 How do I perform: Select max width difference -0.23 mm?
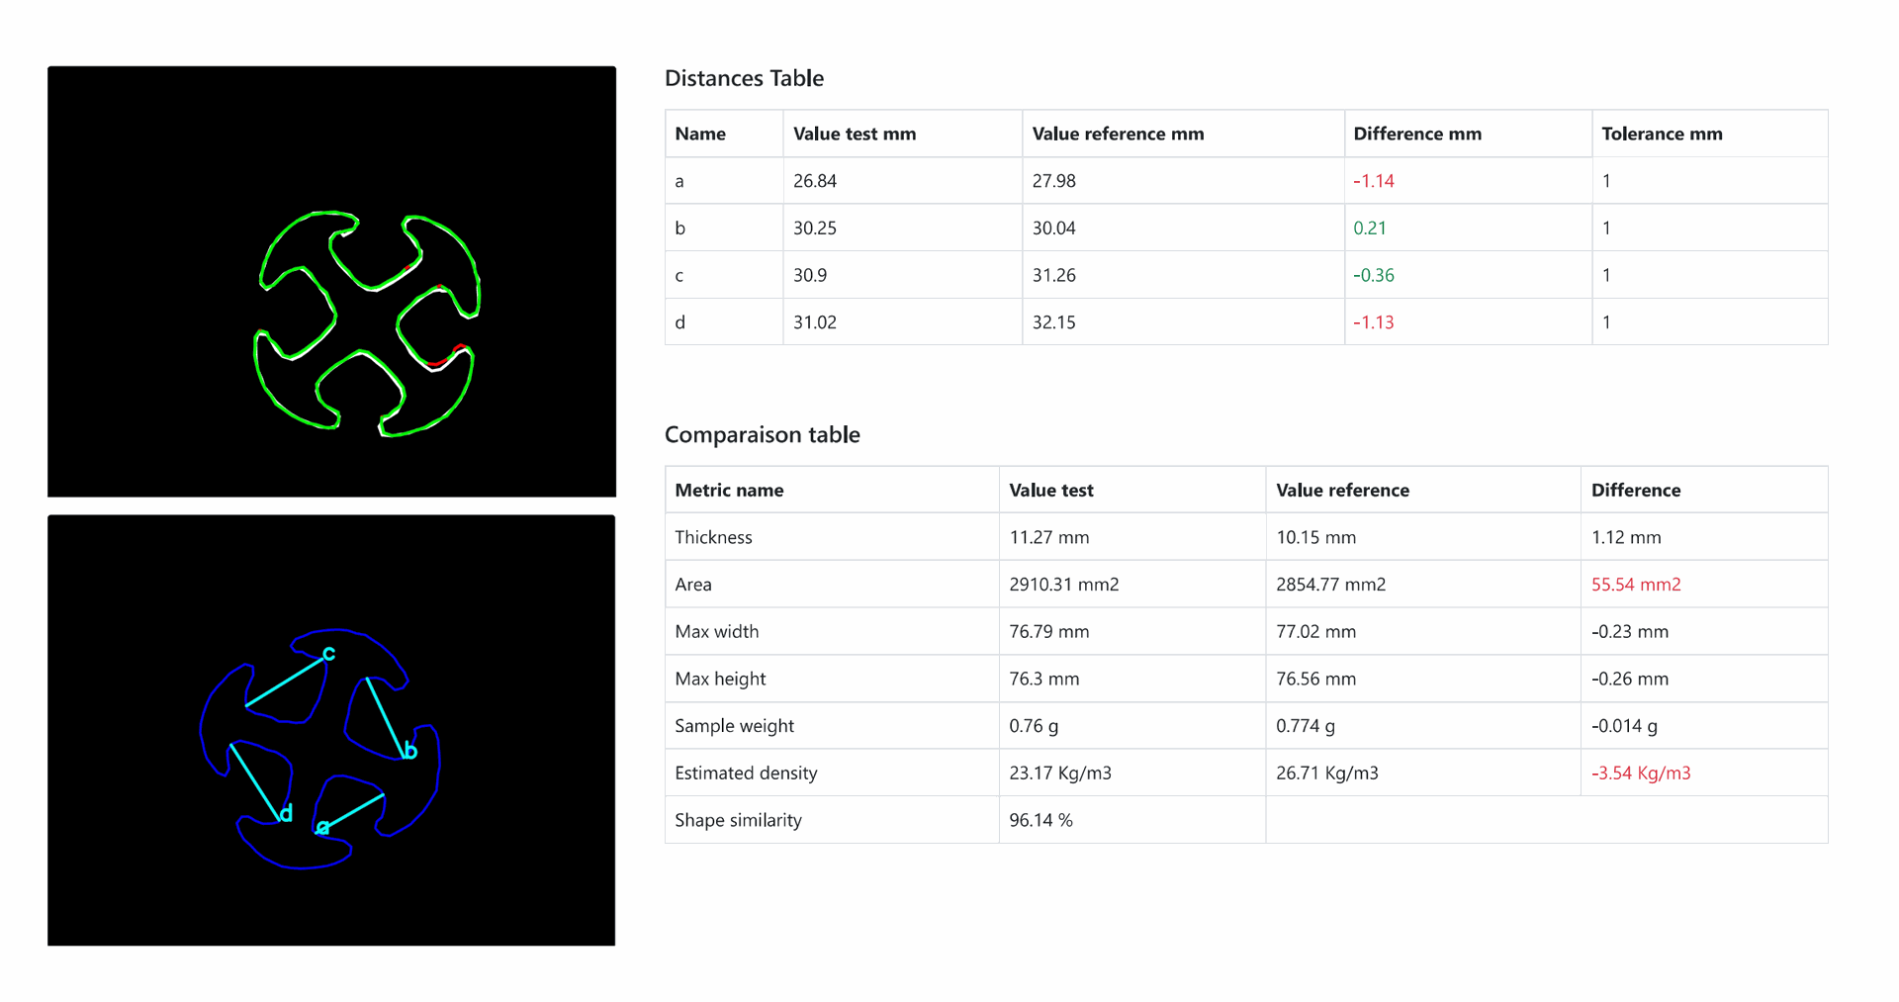[x=1630, y=631]
